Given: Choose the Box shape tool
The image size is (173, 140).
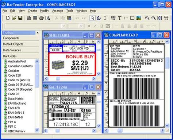Looking at the screenshot, I should [132, 18].
